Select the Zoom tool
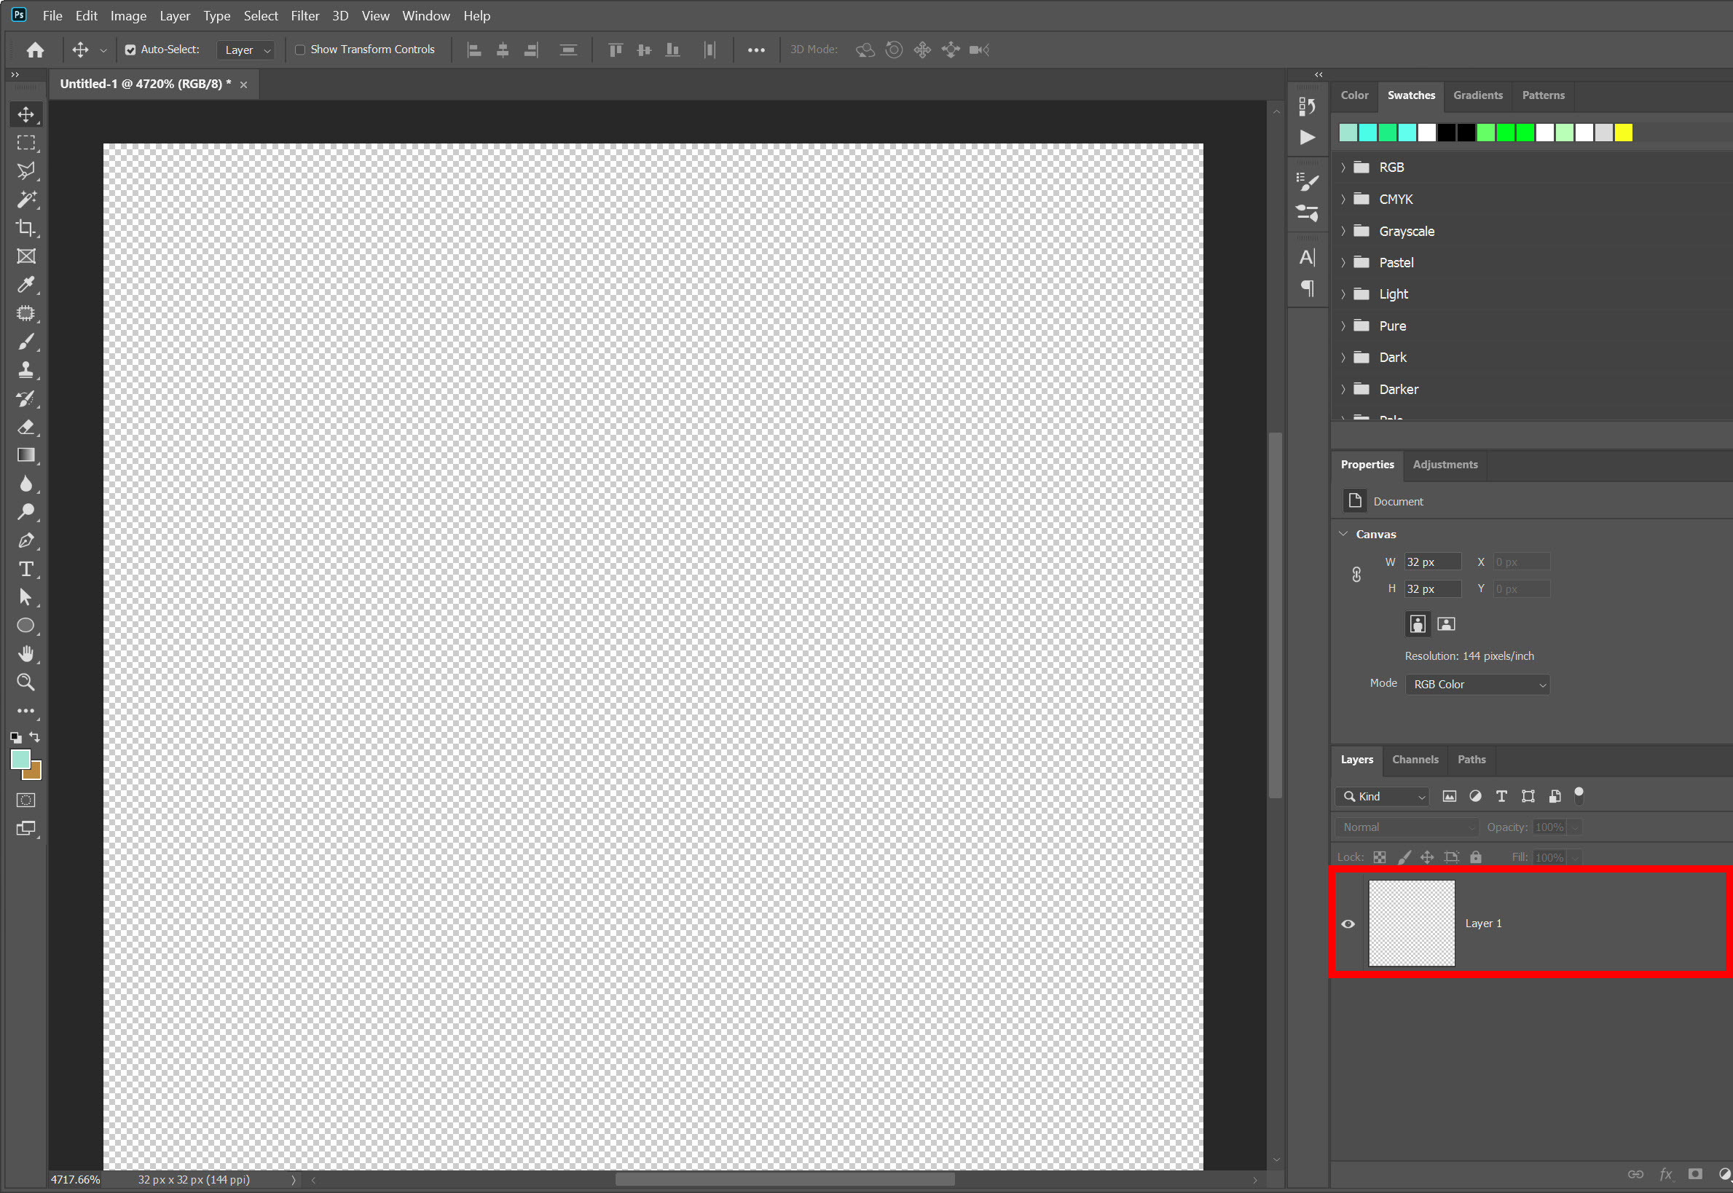1733x1193 pixels. click(x=26, y=682)
